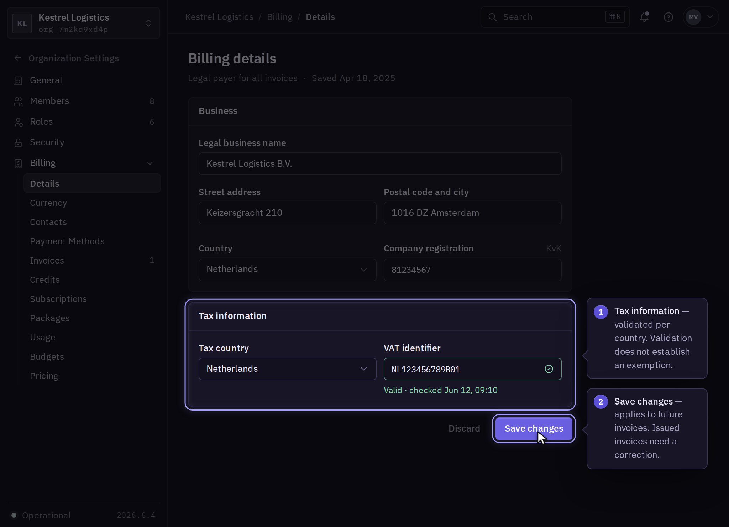Screen dimensions: 729x527
Task: Expand the account menu chevron
Action: pyautogui.click(x=710, y=17)
